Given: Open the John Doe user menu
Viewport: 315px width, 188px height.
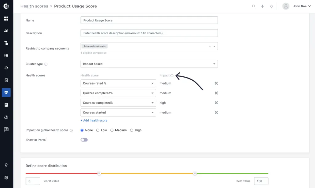Looking at the screenshot, I should click(x=297, y=6).
